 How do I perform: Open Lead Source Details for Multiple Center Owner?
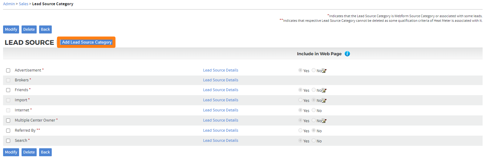click(x=221, y=120)
